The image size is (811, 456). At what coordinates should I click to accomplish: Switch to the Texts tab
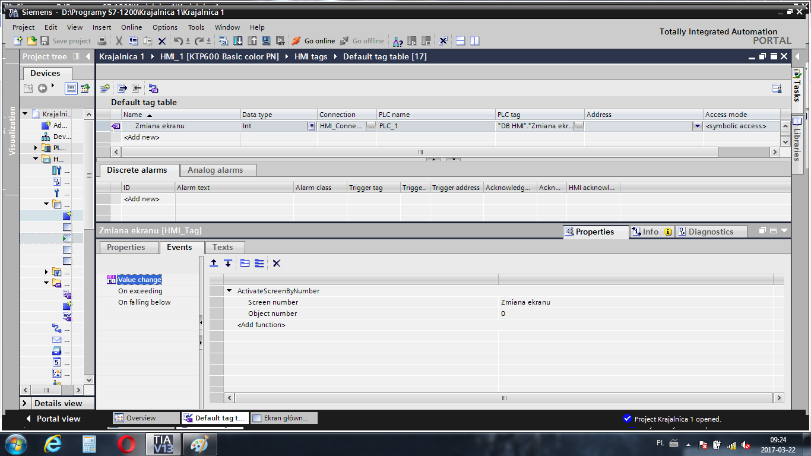pyautogui.click(x=224, y=248)
